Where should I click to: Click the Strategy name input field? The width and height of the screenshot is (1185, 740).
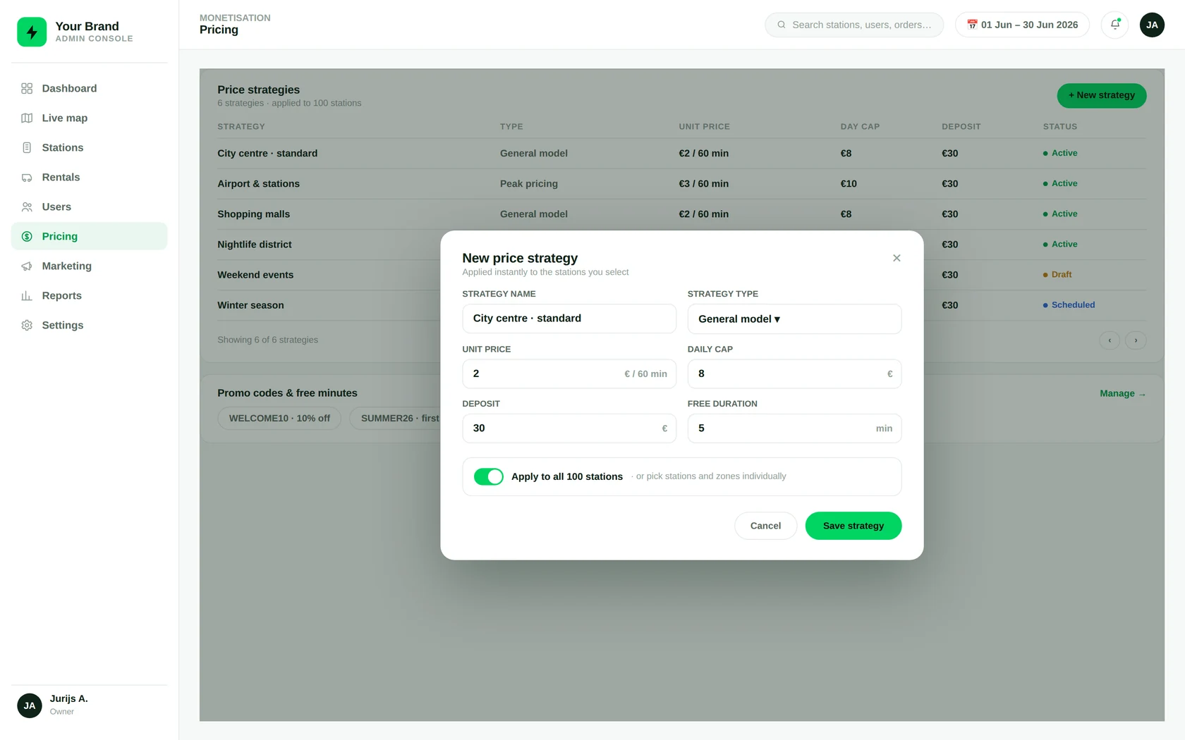(569, 319)
